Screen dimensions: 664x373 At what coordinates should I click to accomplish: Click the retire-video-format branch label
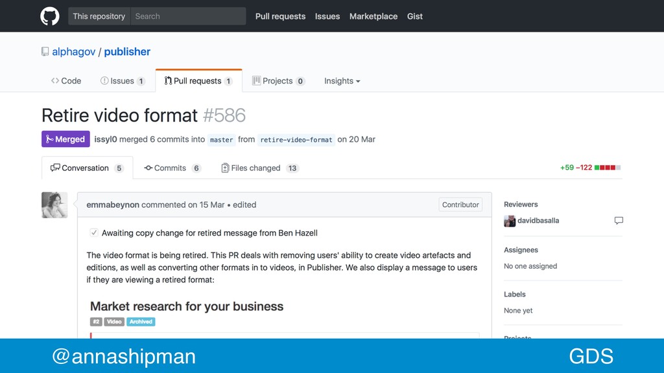point(296,140)
